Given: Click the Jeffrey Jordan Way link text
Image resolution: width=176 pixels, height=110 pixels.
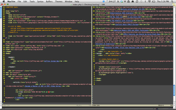Looking at the screenshot, I should pyautogui.click(x=52, y=61).
